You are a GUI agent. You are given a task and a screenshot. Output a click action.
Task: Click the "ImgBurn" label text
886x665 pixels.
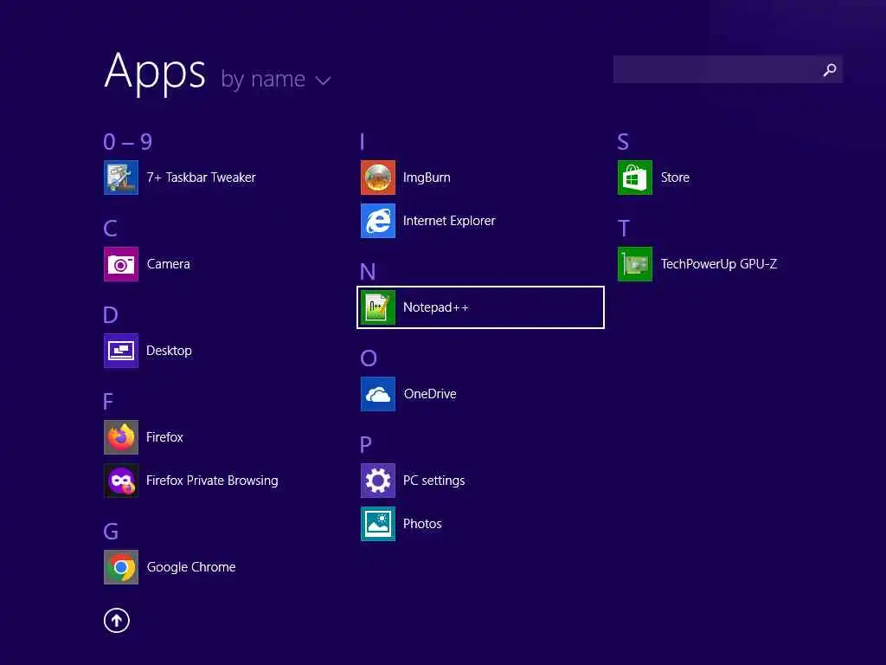tap(427, 178)
